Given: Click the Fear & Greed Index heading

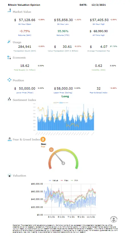Looking at the screenshot, I should click(x=26, y=140).
